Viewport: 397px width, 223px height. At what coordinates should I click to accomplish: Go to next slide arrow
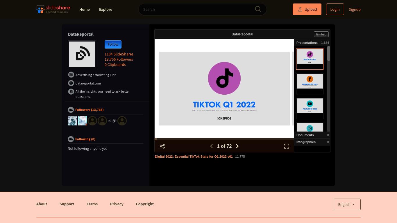237,146
